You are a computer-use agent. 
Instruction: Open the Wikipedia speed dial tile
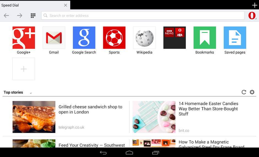145,38
